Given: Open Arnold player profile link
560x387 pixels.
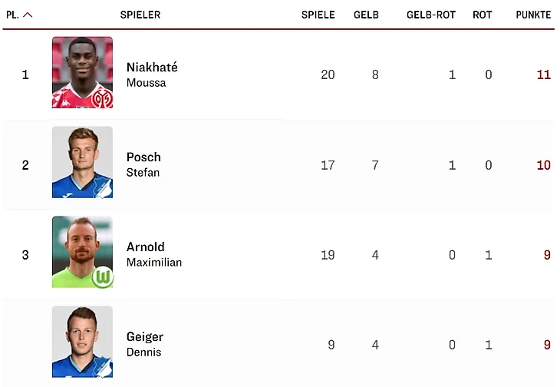Looking at the screenshot, I should pos(145,247).
